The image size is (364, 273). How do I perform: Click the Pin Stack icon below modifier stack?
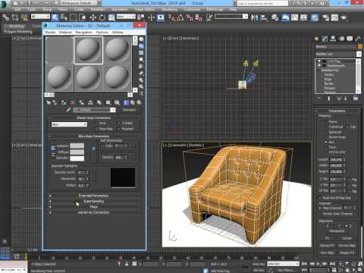coord(319,99)
